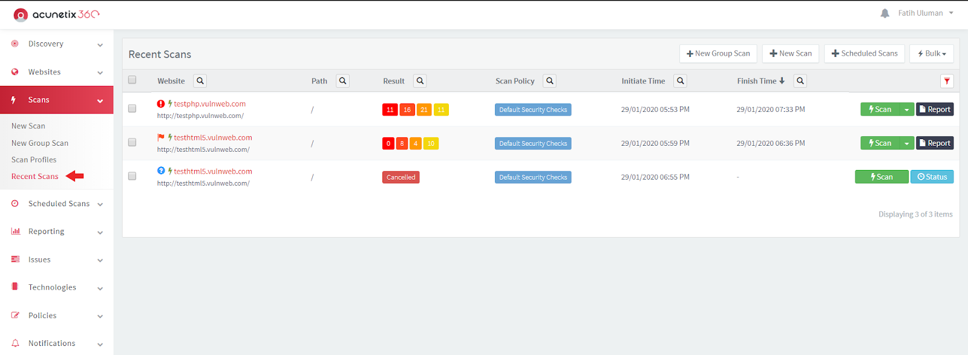
Task: Check the testphp.vulnweb.com row checkbox
Action: point(132,109)
